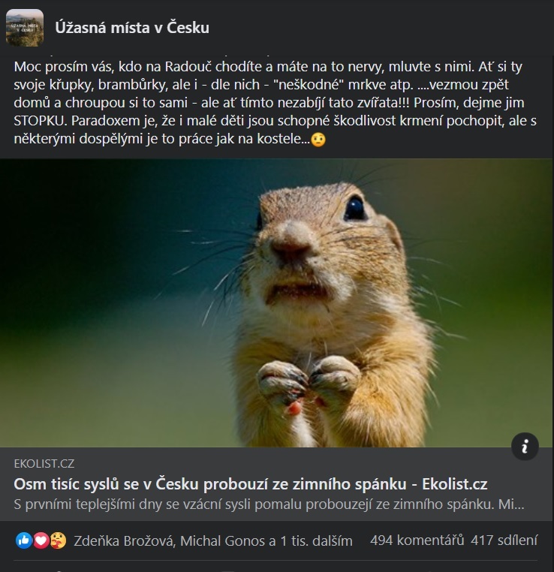The width and height of the screenshot is (554, 572).
Task: Click the gray link card footer below the photo
Action: 277,484
